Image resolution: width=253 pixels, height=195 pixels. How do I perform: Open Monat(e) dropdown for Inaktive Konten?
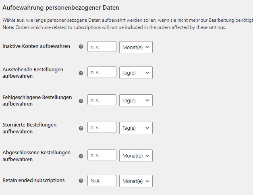point(136,47)
